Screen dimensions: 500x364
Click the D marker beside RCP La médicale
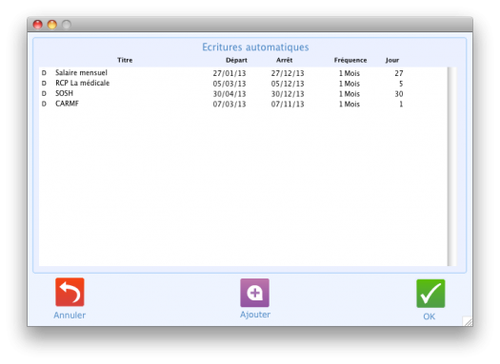pyautogui.click(x=44, y=83)
